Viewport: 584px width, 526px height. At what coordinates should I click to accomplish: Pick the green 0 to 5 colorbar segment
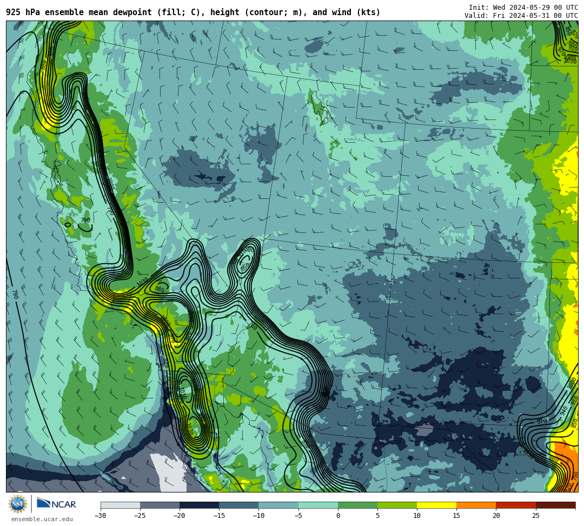click(x=357, y=505)
